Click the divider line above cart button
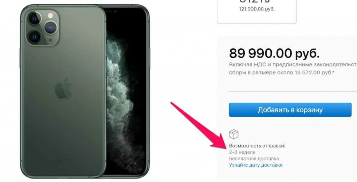The image size is (357, 182). click(293, 91)
